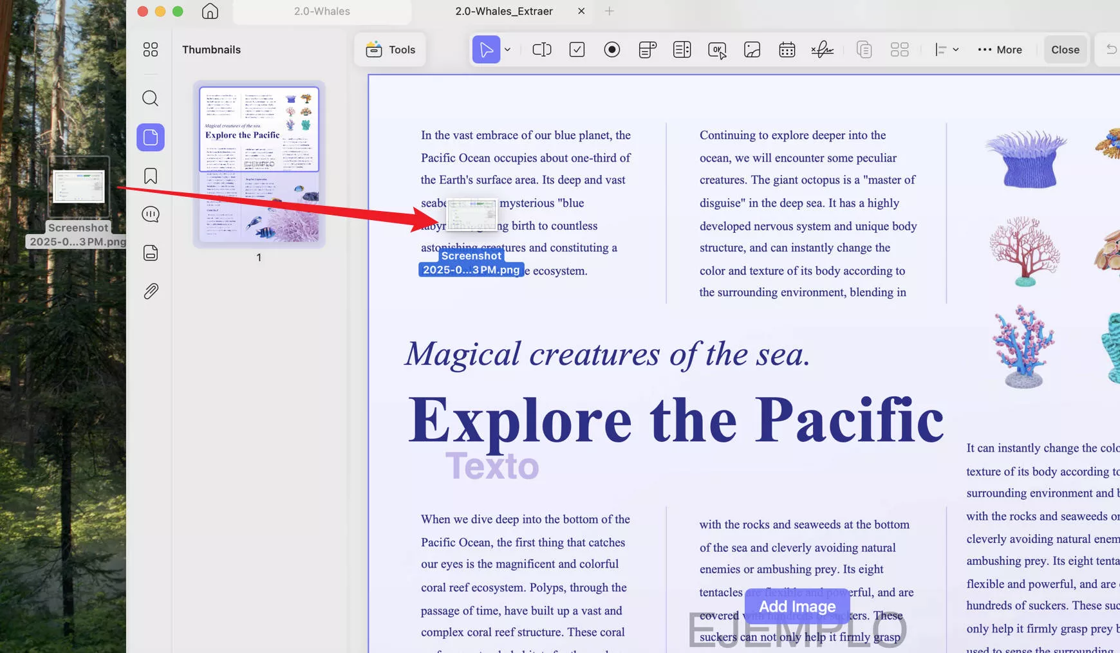Click the grid arrange fields icon

tap(899, 50)
